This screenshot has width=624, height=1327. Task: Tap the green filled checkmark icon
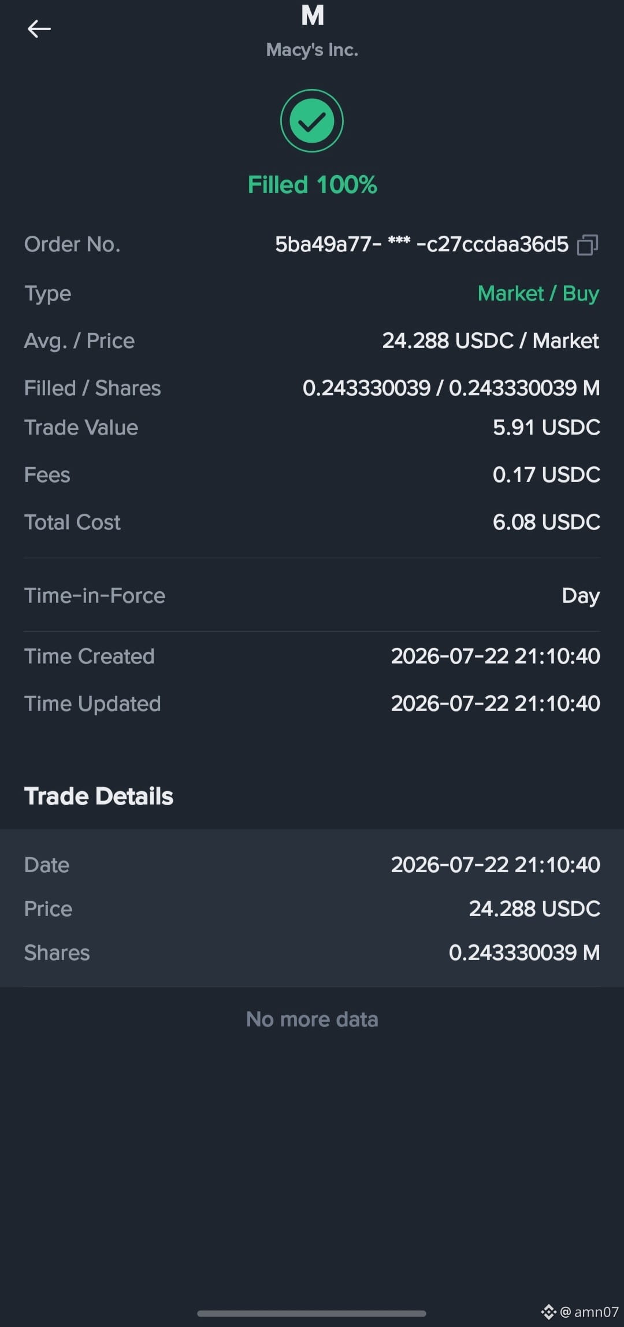click(x=312, y=121)
